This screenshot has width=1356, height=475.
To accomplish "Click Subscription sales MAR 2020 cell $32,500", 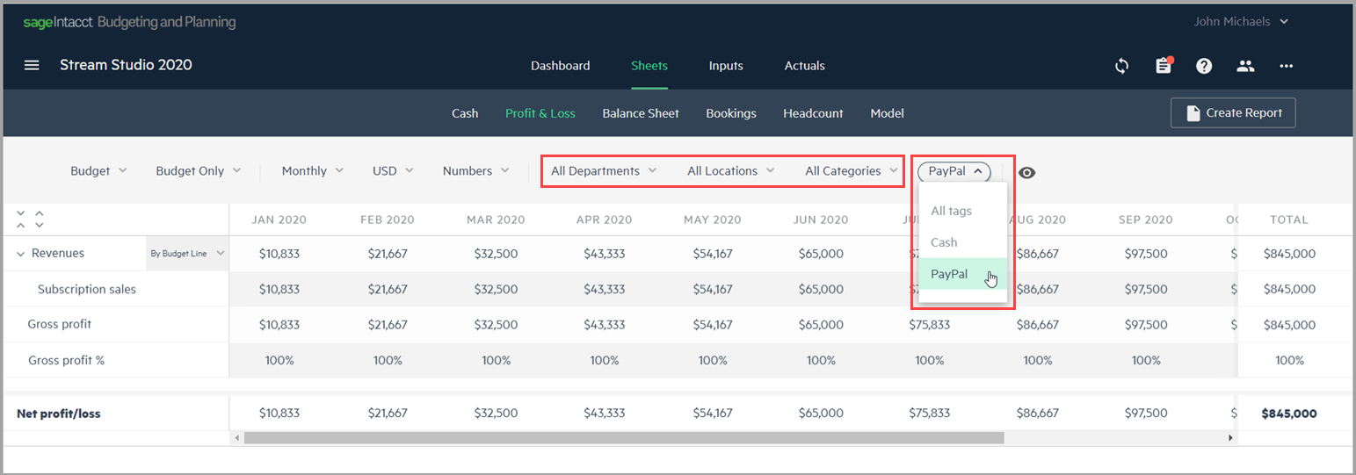I will click(496, 289).
